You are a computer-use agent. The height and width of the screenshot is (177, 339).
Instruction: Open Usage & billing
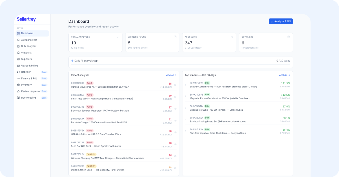coord(32,66)
